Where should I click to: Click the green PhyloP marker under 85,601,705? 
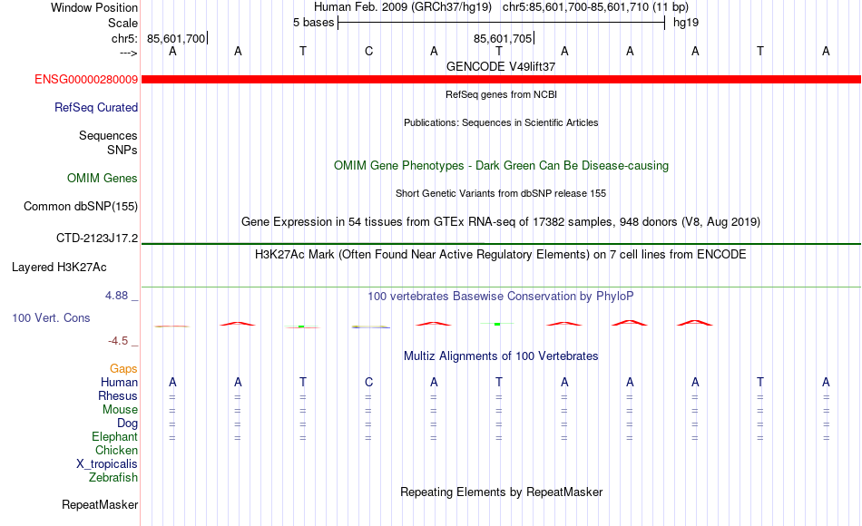(x=497, y=325)
